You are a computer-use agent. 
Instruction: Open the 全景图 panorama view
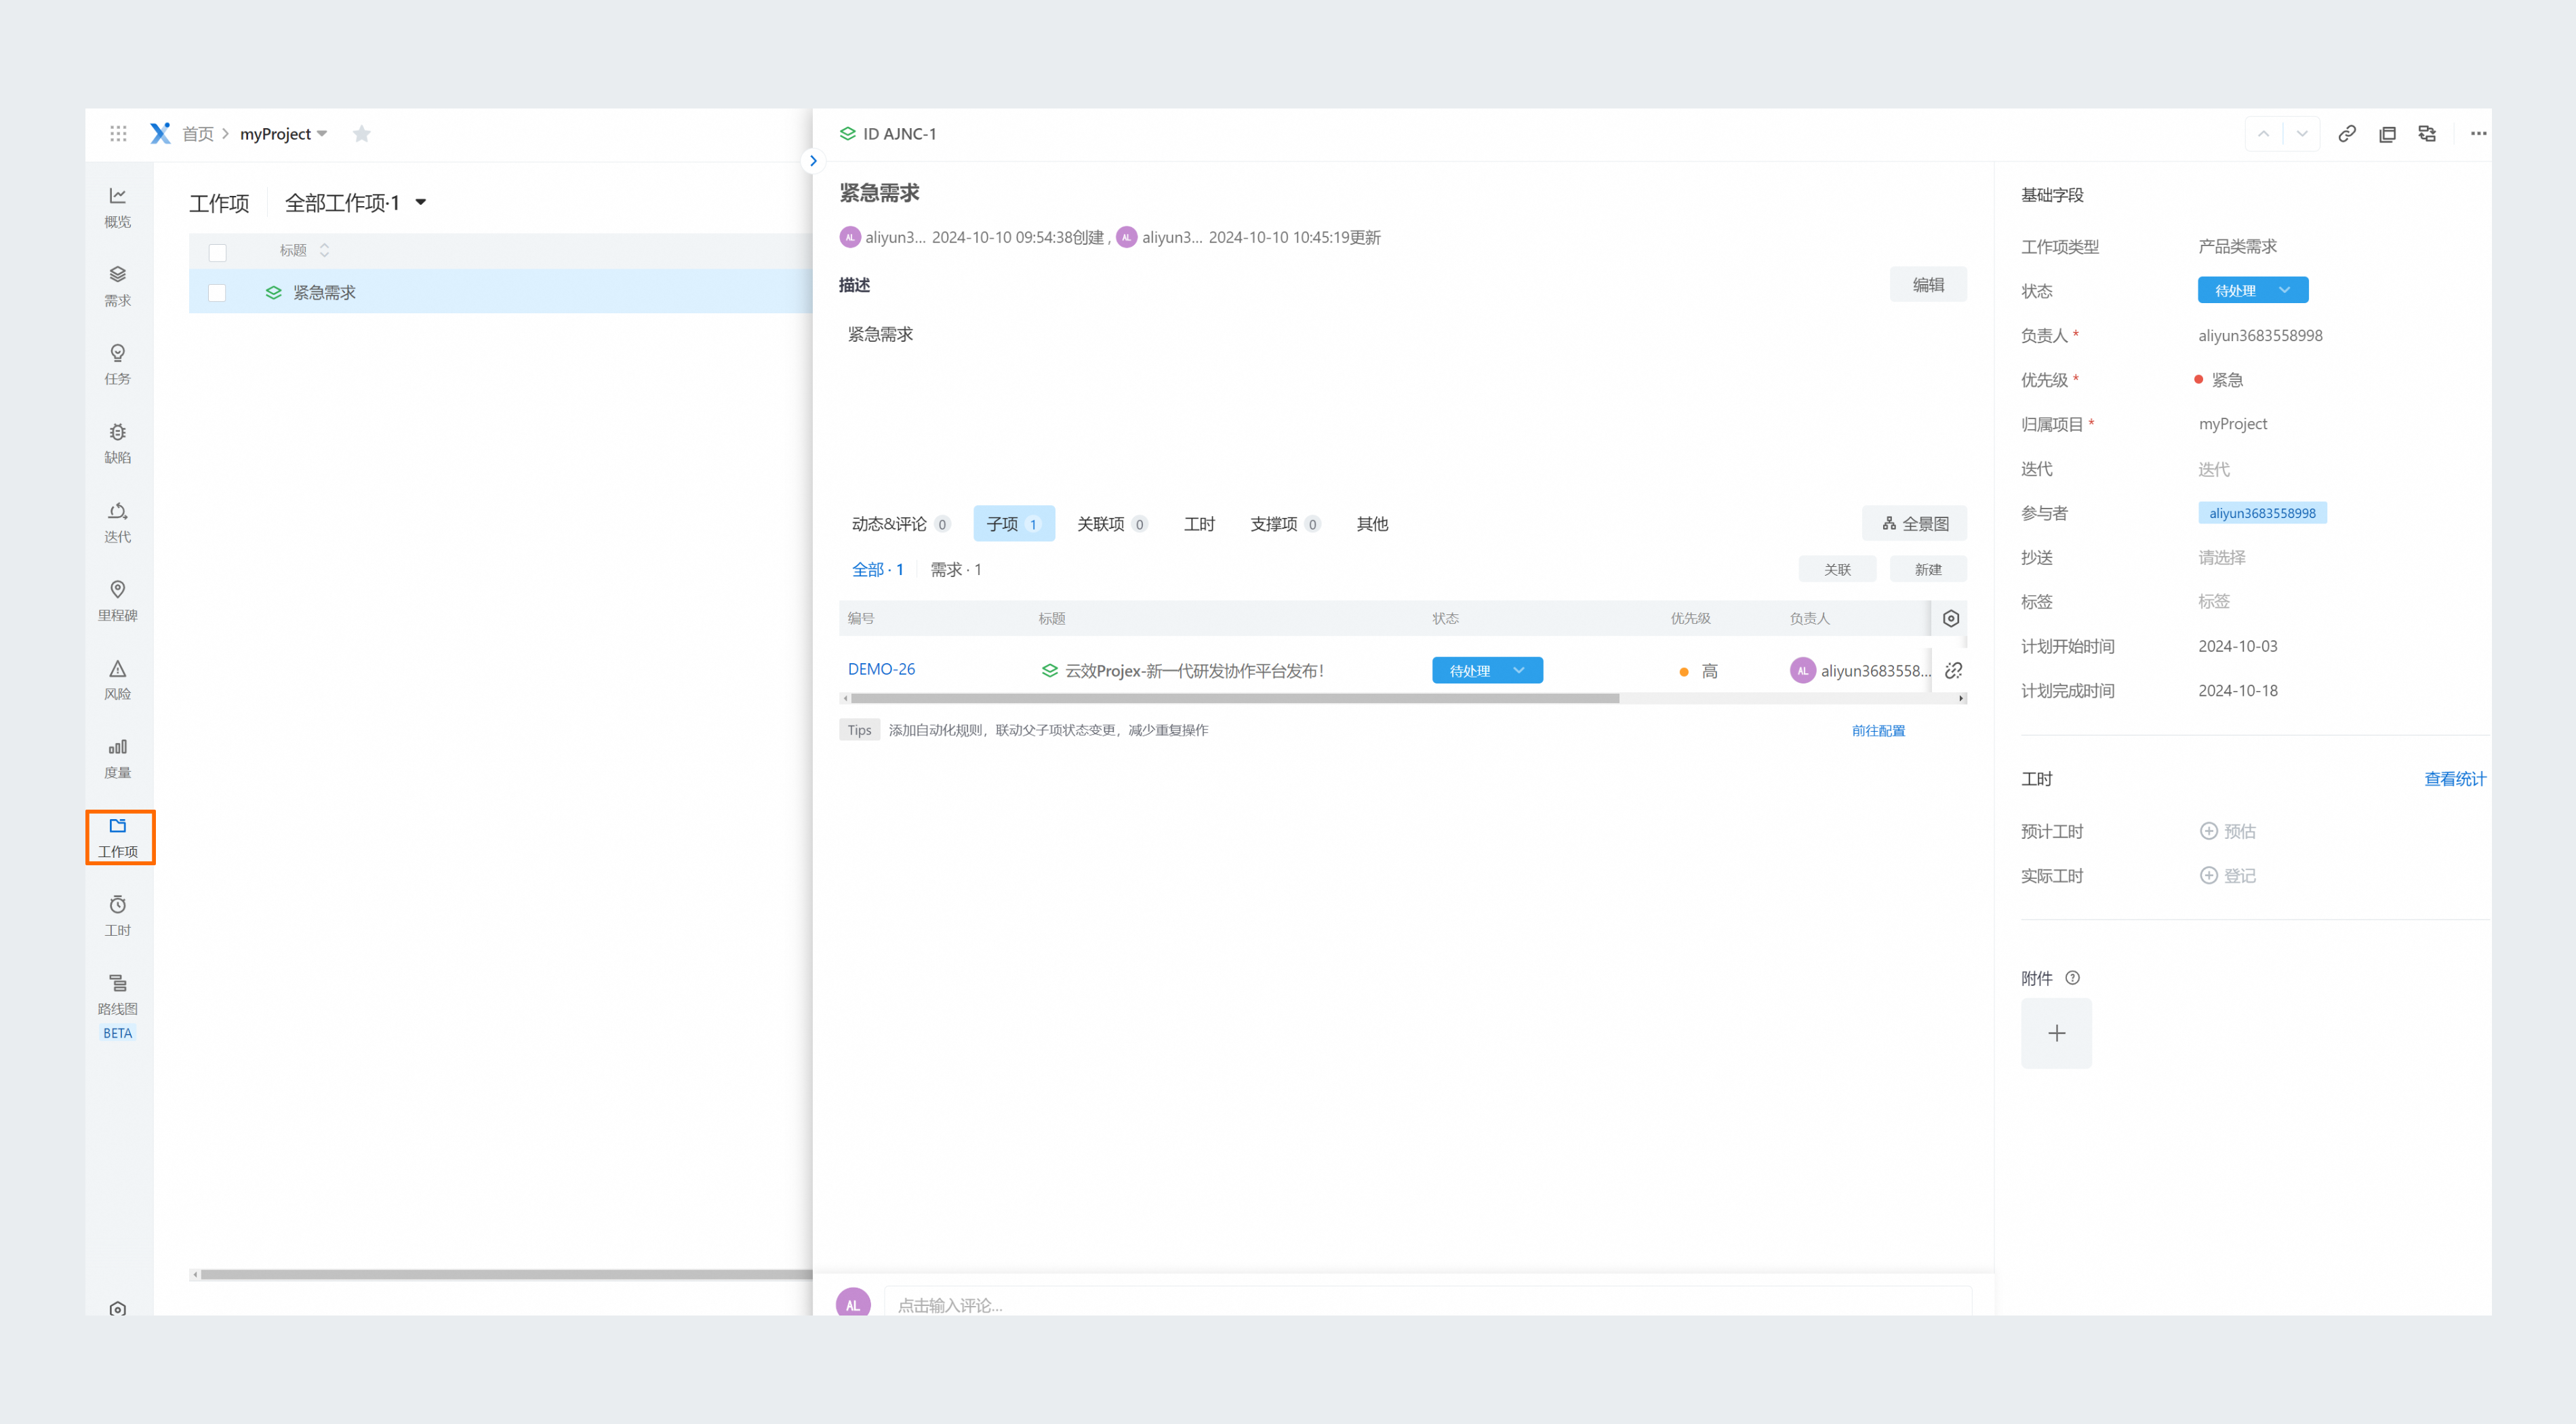point(1914,523)
